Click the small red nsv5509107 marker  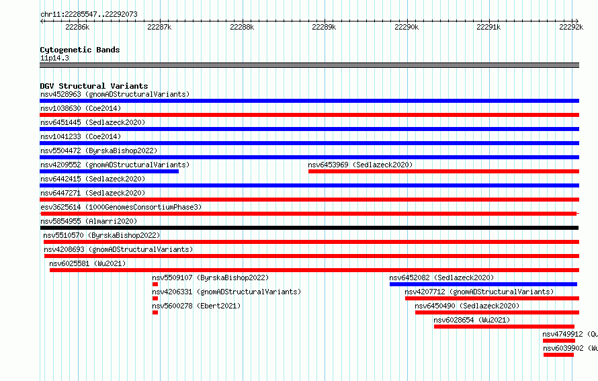tap(155, 284)
